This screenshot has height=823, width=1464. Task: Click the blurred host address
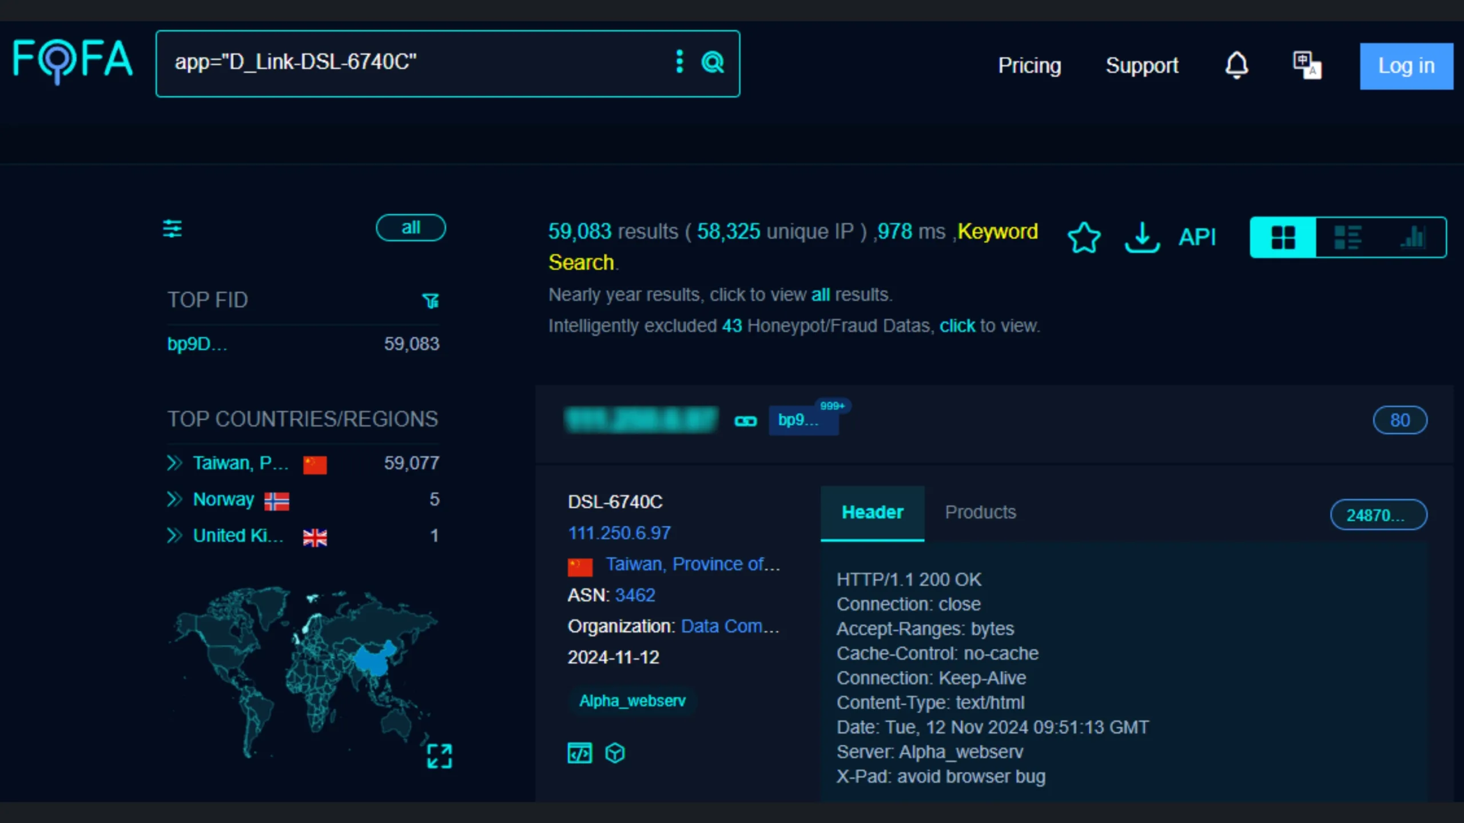click(641, 420)
